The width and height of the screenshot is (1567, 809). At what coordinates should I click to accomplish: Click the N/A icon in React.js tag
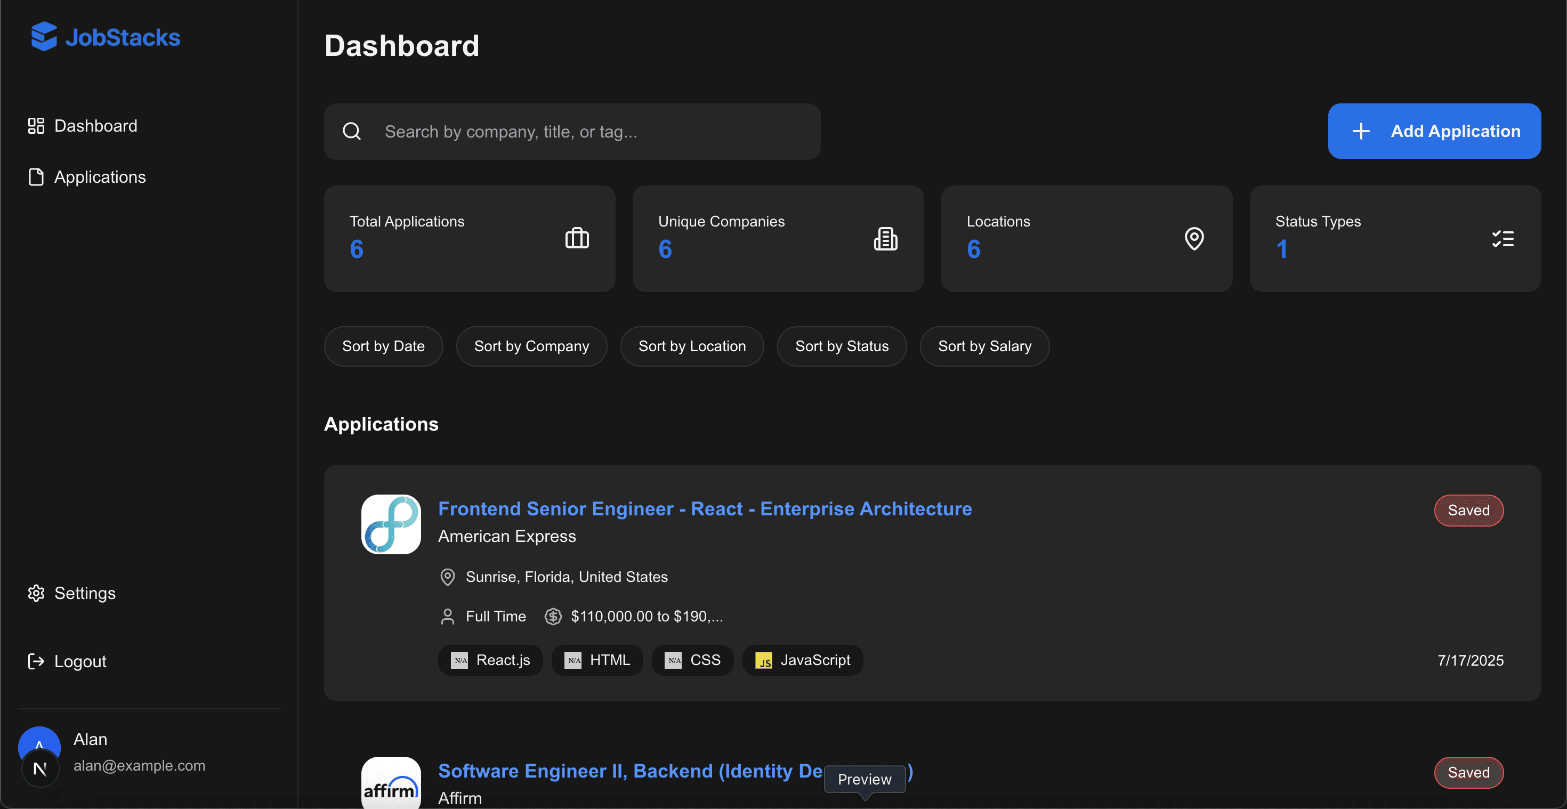tap(459, 660)
